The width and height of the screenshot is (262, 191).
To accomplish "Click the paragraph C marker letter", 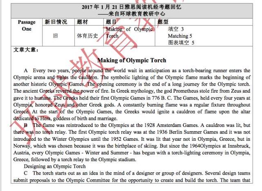I will point(26,173).
